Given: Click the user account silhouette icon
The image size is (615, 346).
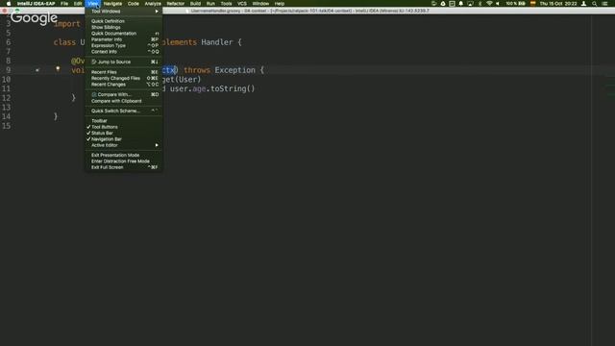Looking at the screenshot, I should pyautogui.click(x=583, y=4).
